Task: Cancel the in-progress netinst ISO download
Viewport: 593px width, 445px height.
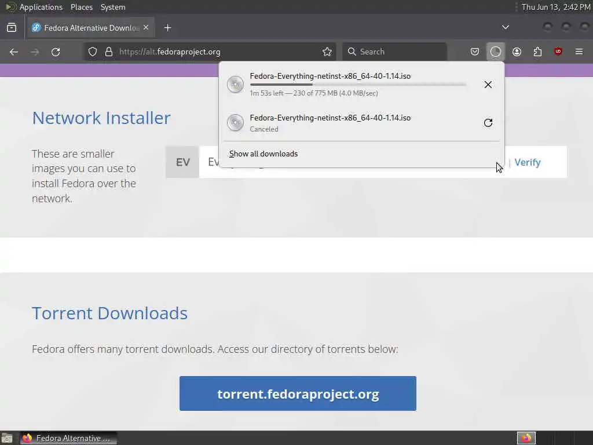Action: click(x=488, y=85)
